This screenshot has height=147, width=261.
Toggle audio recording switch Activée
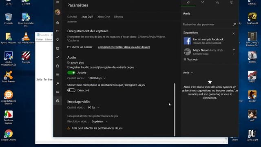(x=71, y=73)
